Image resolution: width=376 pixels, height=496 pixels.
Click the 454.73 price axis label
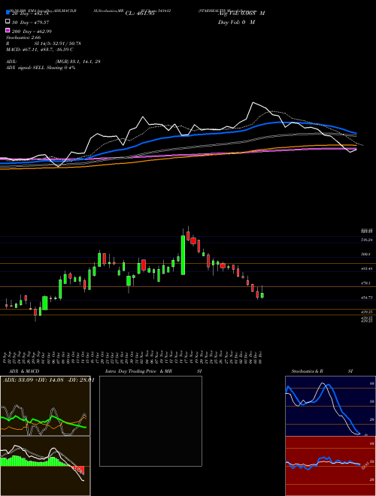click(366, 298)
